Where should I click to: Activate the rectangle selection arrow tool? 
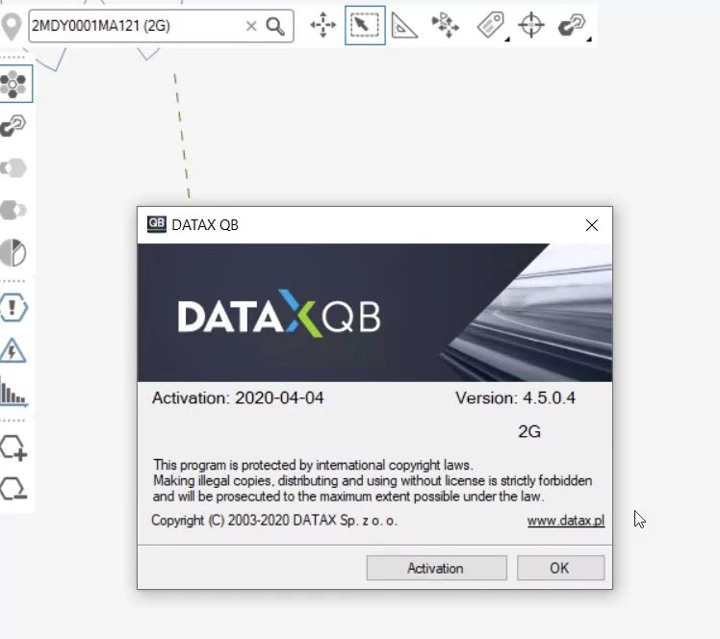pos(365,25)
